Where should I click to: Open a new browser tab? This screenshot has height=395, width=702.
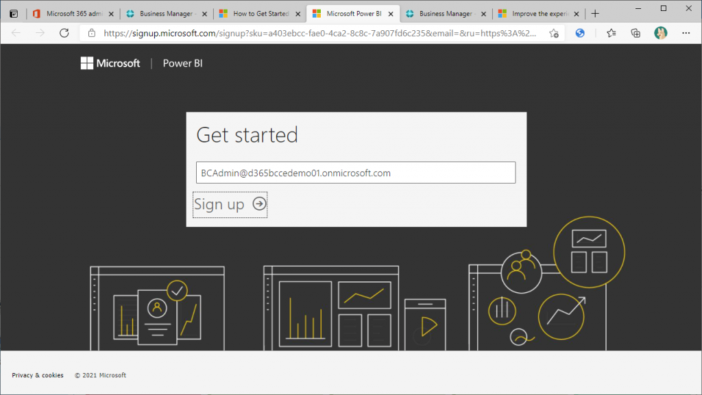coord(595,14)
